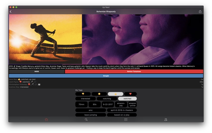Screen dimensions: 212x133
Task: Select the april-6-2018-in-theaters tag
Action: [122, 110]
